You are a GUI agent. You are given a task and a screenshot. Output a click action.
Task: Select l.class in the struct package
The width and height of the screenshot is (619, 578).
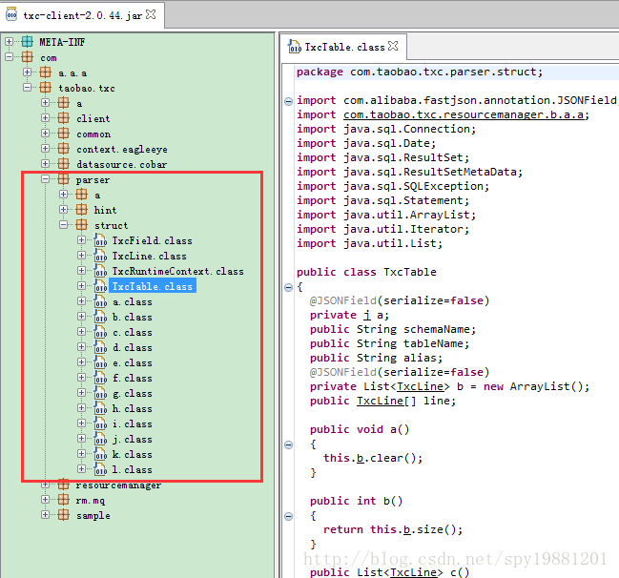(132, 469)
